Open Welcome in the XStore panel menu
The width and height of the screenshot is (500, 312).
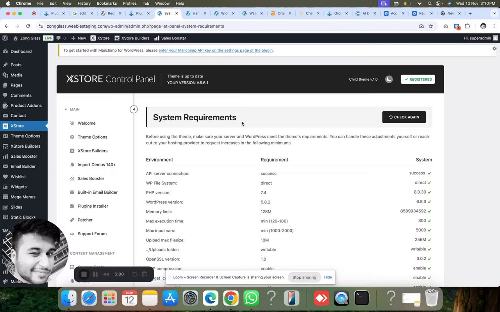(x=86, y=123)
